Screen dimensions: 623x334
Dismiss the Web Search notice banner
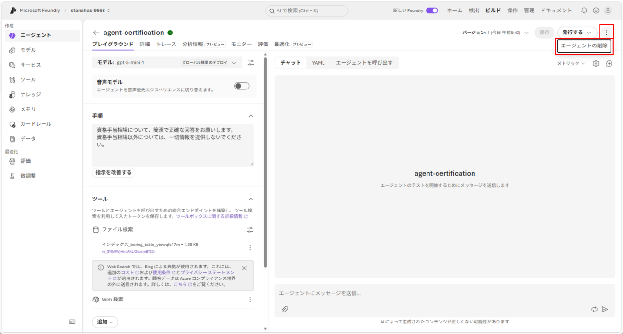[244, 268]
